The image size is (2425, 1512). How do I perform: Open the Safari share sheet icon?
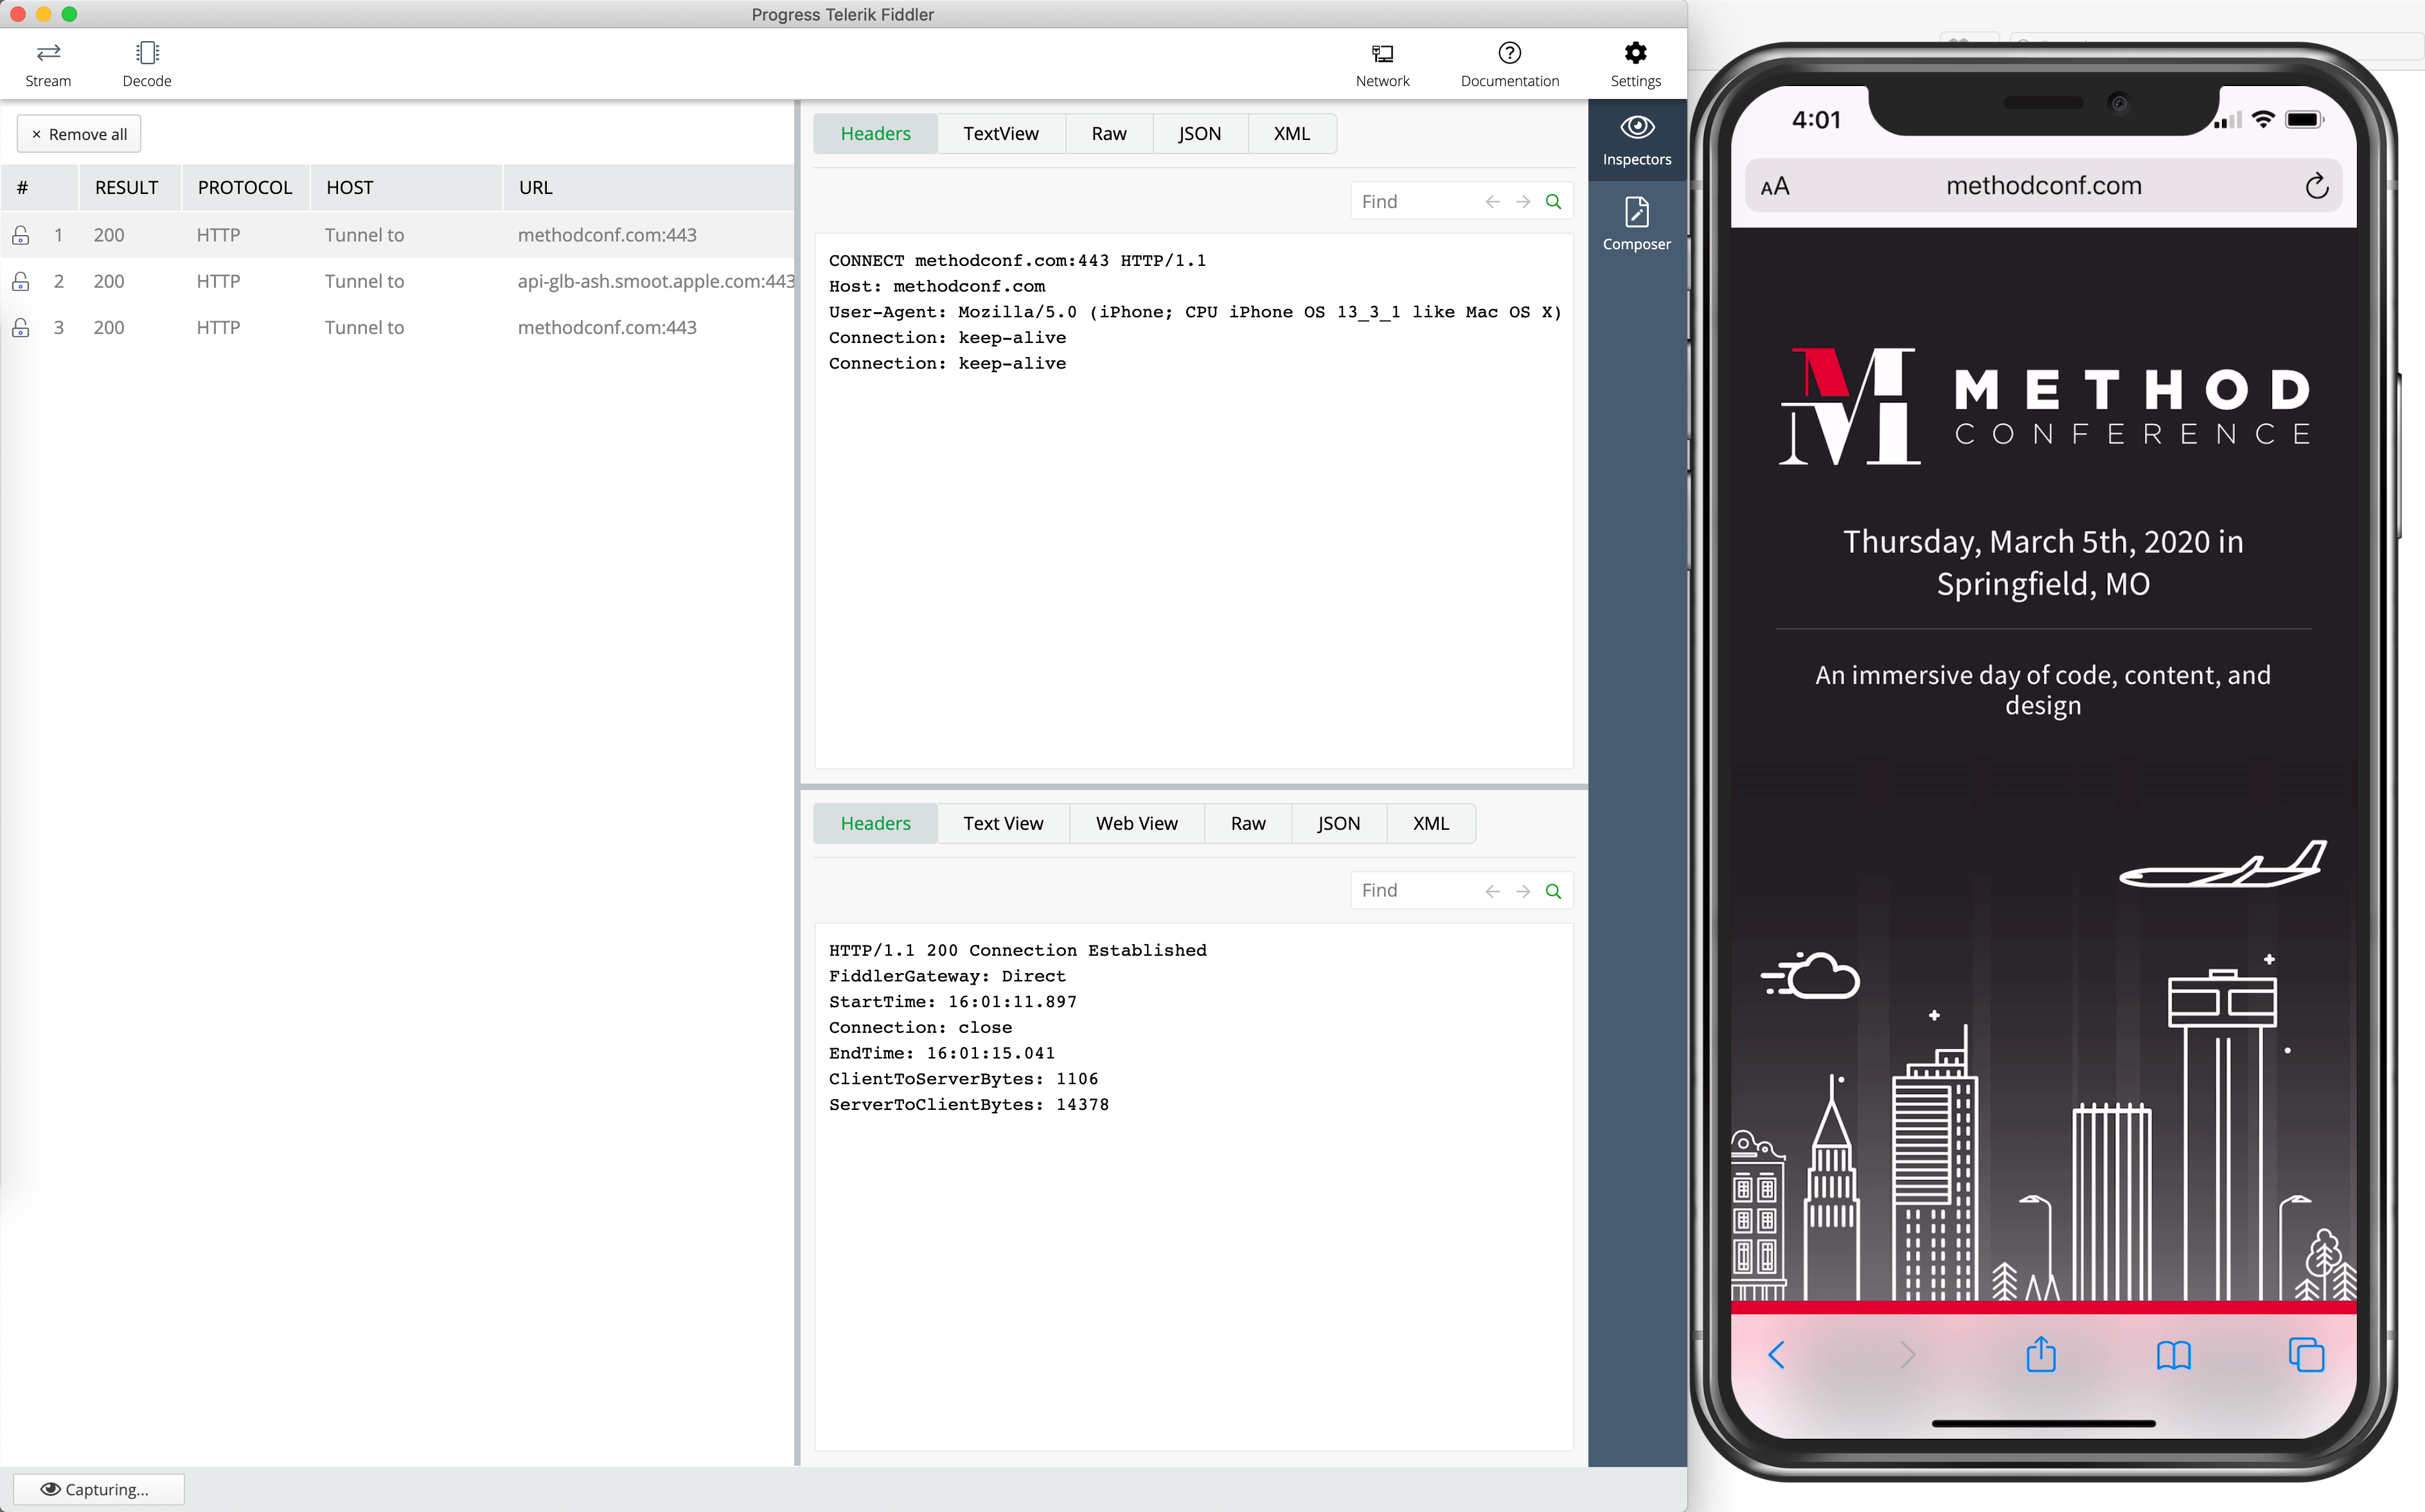2041,1354
